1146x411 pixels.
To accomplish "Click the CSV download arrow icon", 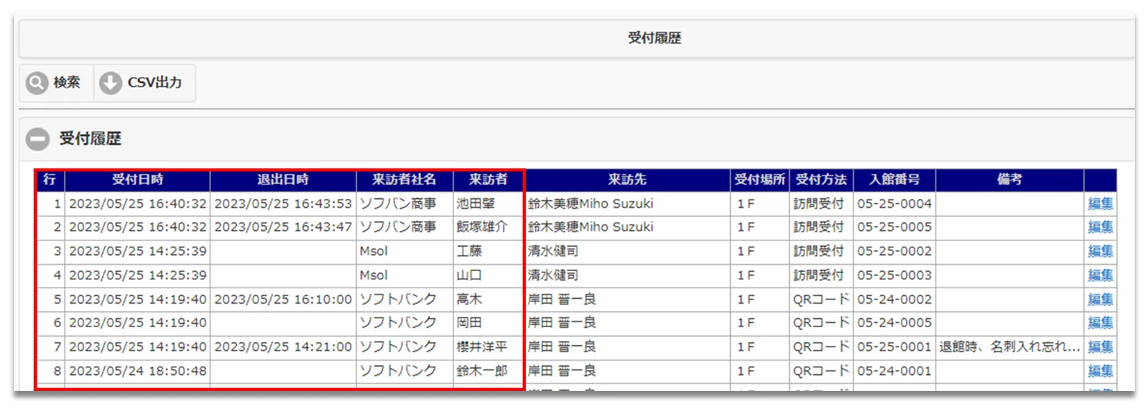I will (x=110, y=83).
